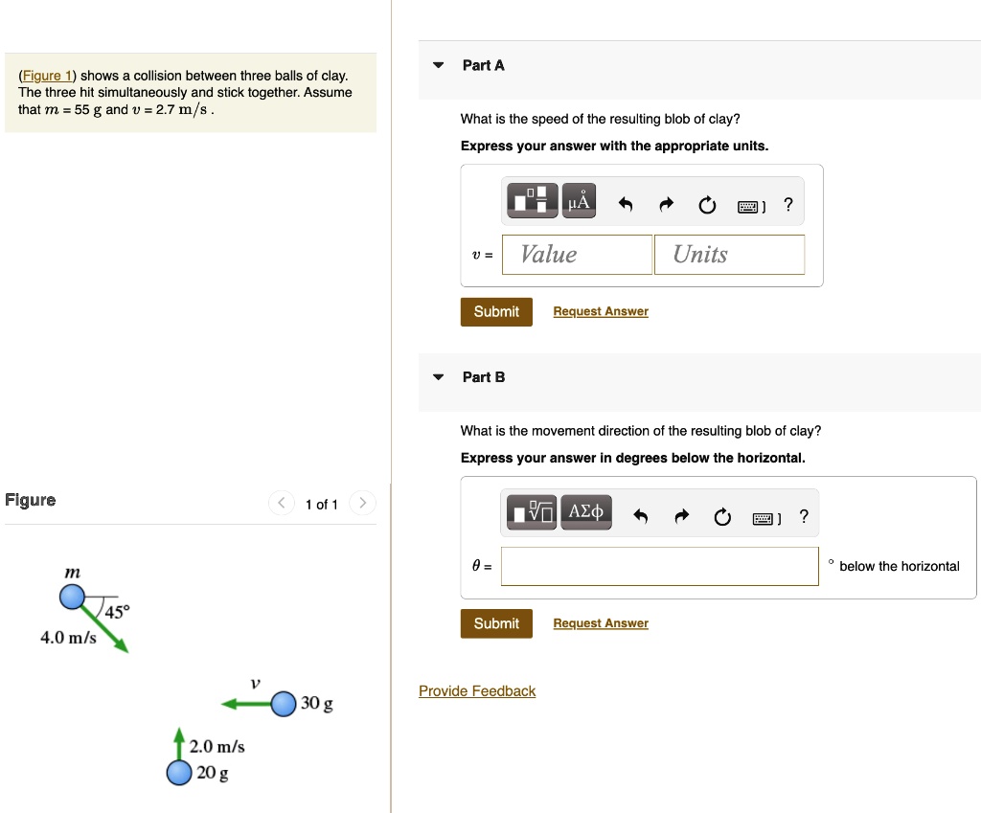Viewport: 981px width, 813px height.
Task: Click the templates icon in Part A toolbar
Action: pos(534,200)
